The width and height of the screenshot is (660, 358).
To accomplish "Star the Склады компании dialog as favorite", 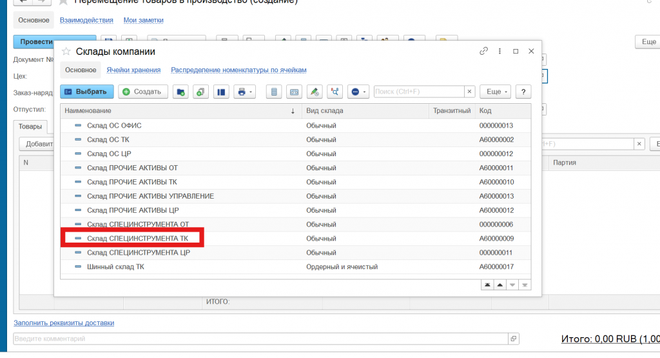I will click(66, 52).
